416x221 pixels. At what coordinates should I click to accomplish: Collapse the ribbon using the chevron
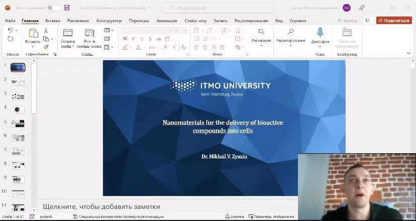tap(408, 53)
